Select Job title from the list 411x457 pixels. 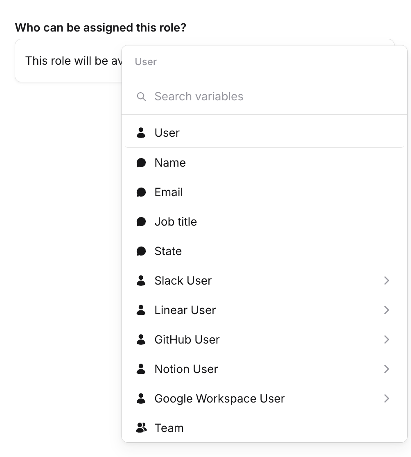(x=175, y=222)
